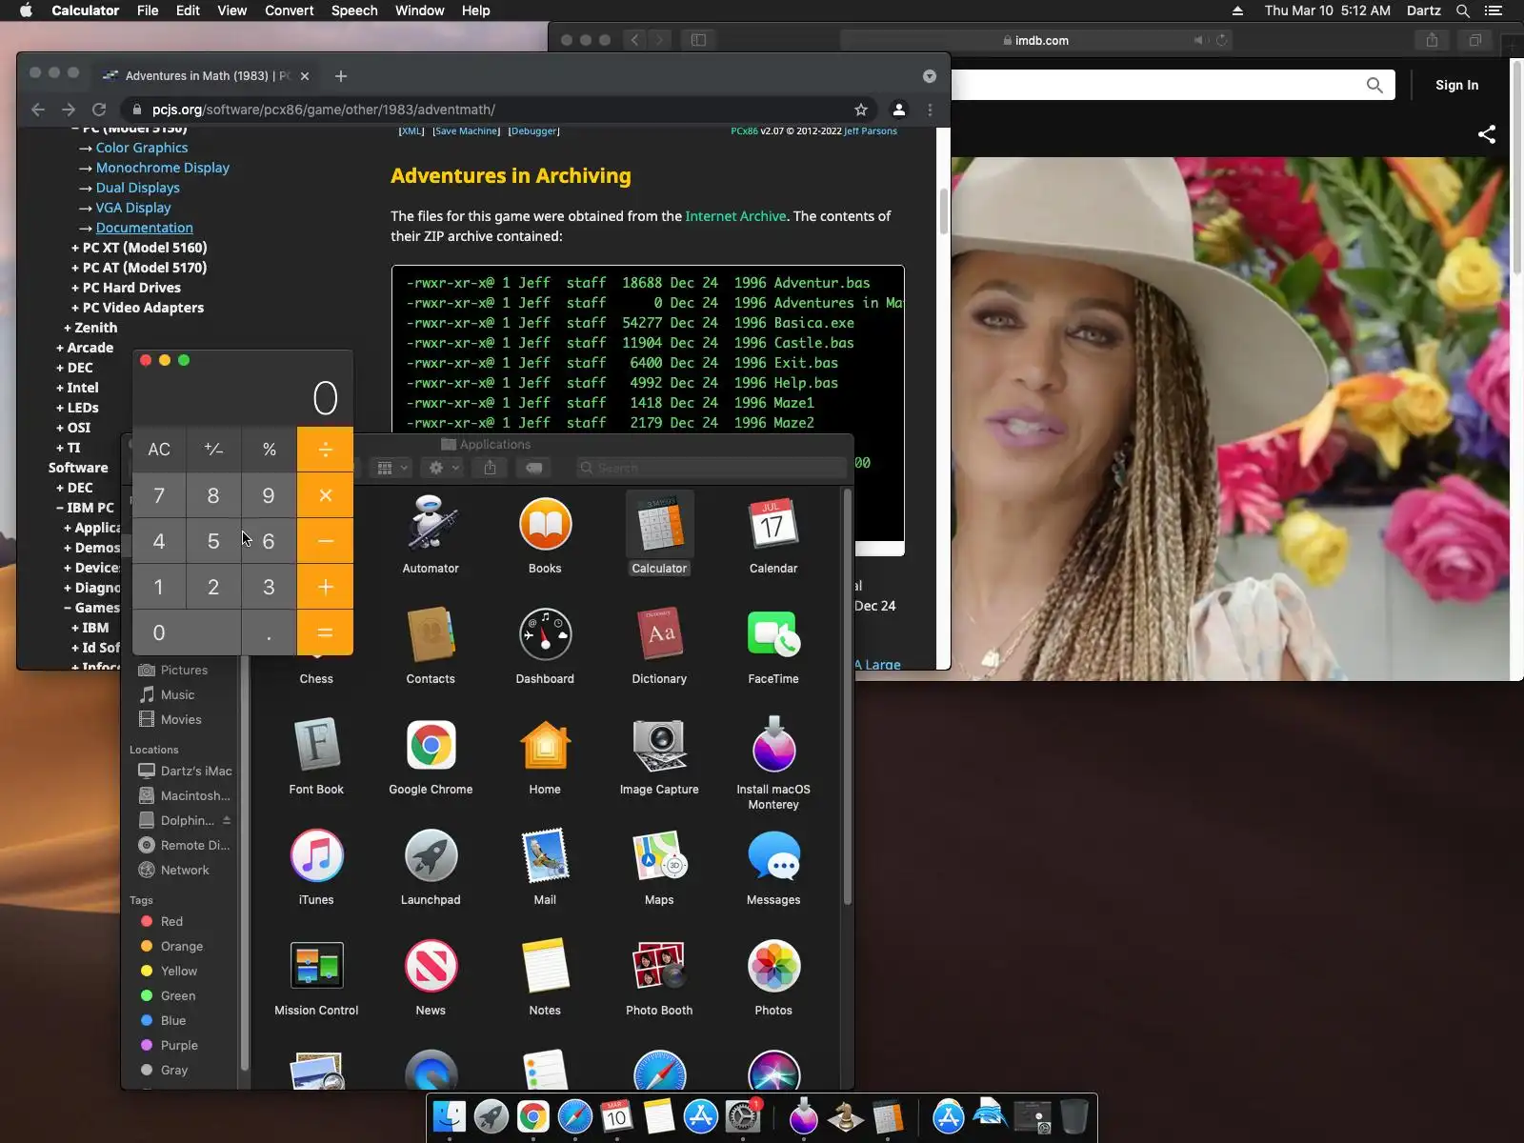Select the Home app icon

(545, 745)
